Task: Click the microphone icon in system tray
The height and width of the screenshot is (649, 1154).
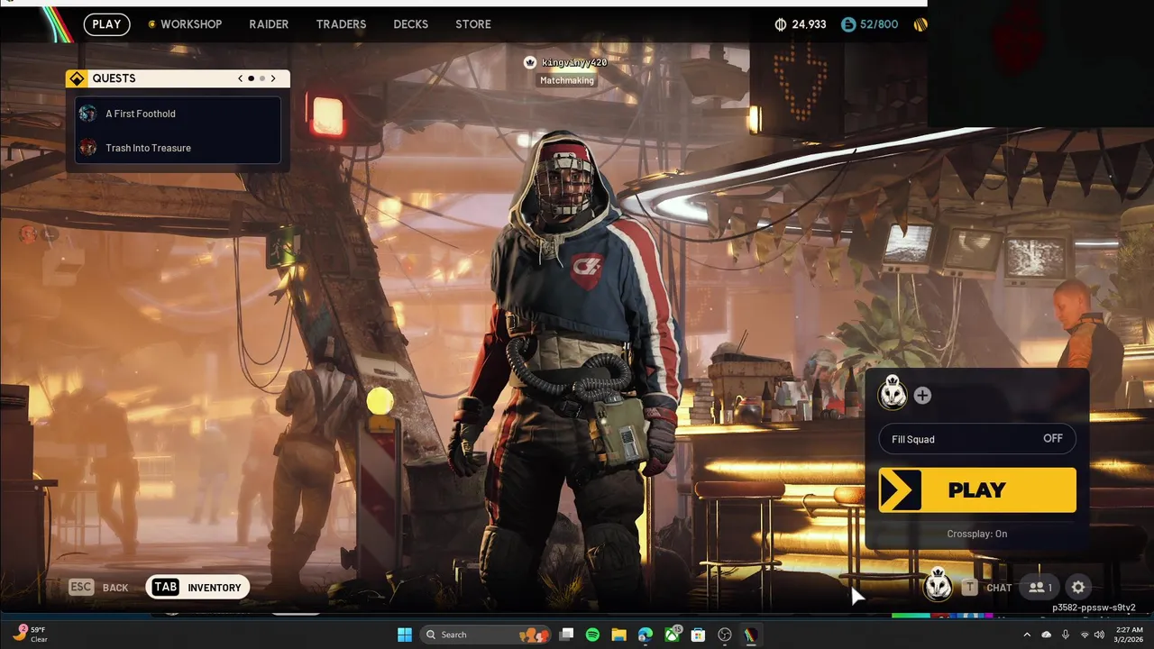Action: [x=1066, y=635]
